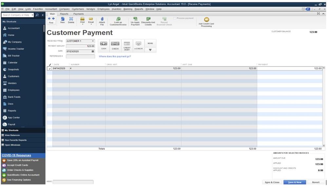This screenshot has height=188, width=327.
Task: Click the Payment Amount field
Action: pyautogui.click(x=80, y=46)
